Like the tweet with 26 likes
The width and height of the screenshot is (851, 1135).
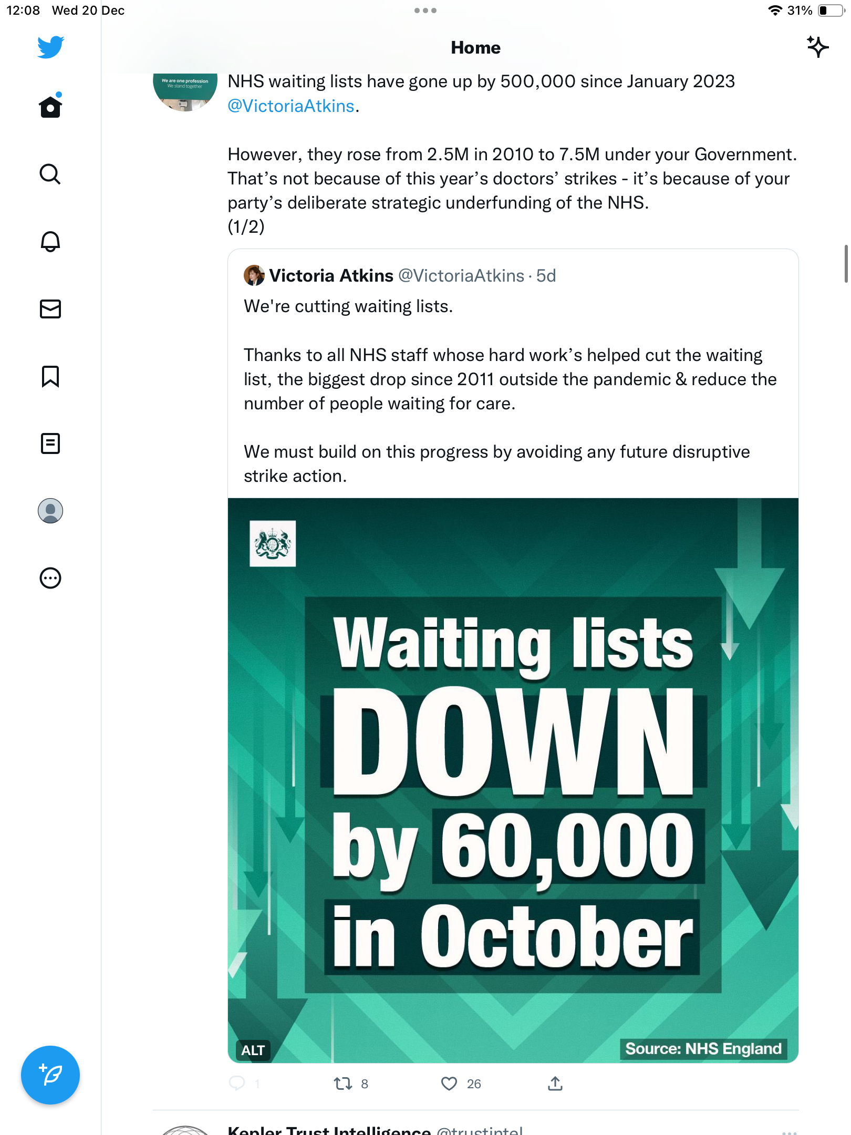click(449, 1084)
